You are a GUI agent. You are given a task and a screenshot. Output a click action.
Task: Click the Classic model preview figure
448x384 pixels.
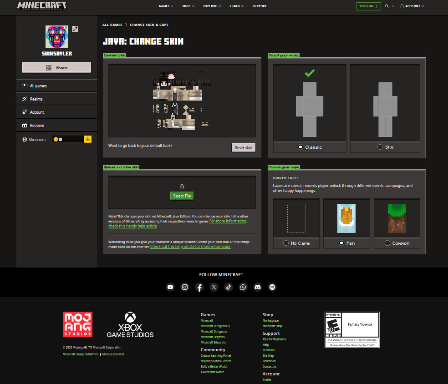click(310, 110)
